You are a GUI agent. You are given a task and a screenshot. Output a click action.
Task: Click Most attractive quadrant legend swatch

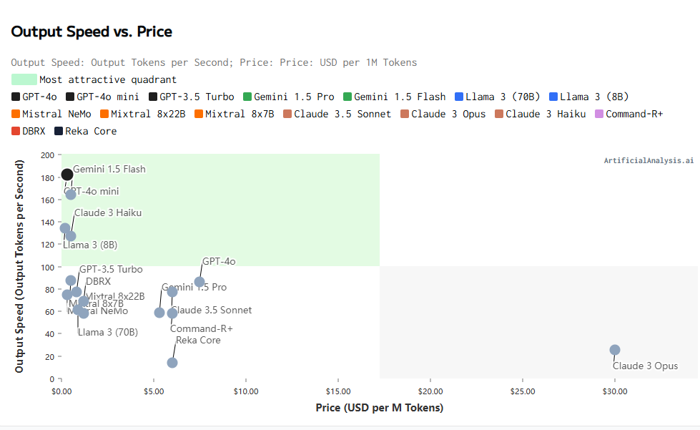pos(24,79)
